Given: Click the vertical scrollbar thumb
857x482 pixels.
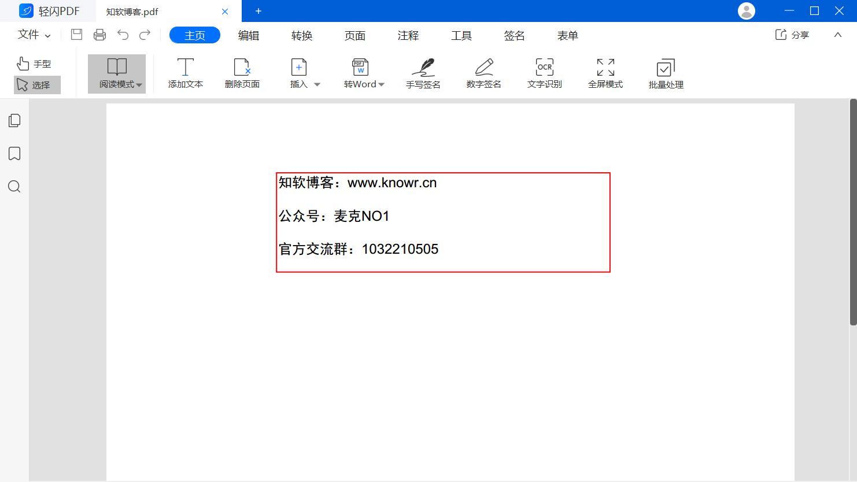Looking at the screenshot, I should (853, 212).
